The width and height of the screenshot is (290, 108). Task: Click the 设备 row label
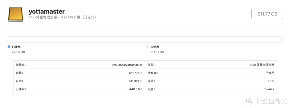151,89
